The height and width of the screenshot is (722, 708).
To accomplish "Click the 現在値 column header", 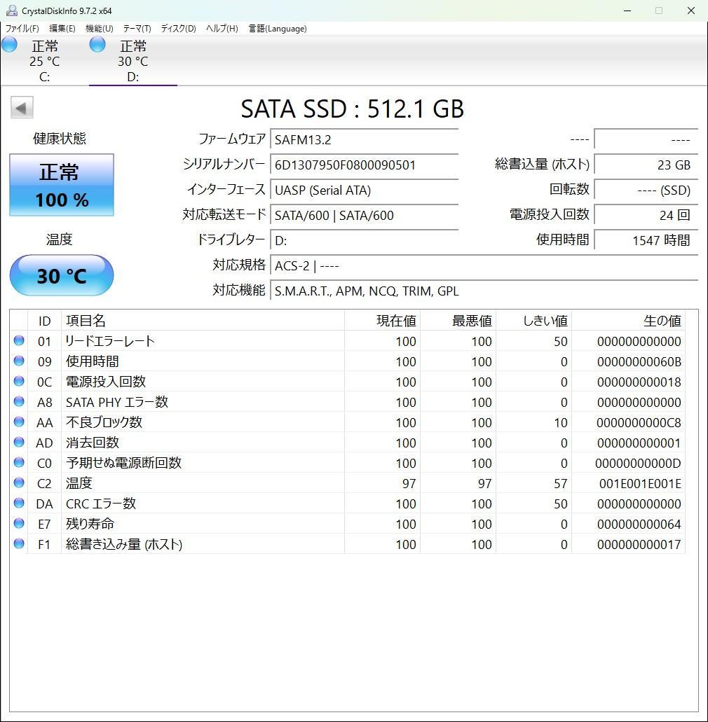I will (x=382, y=321).
